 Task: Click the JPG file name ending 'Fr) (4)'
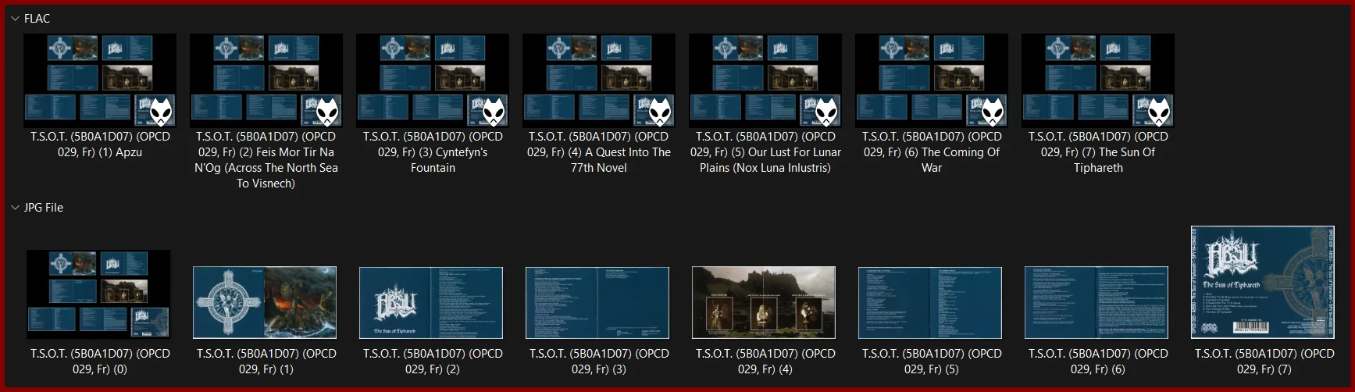765,362
